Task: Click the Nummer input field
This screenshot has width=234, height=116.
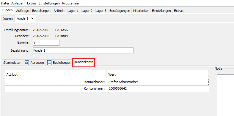Action: (x=46, y=43)
